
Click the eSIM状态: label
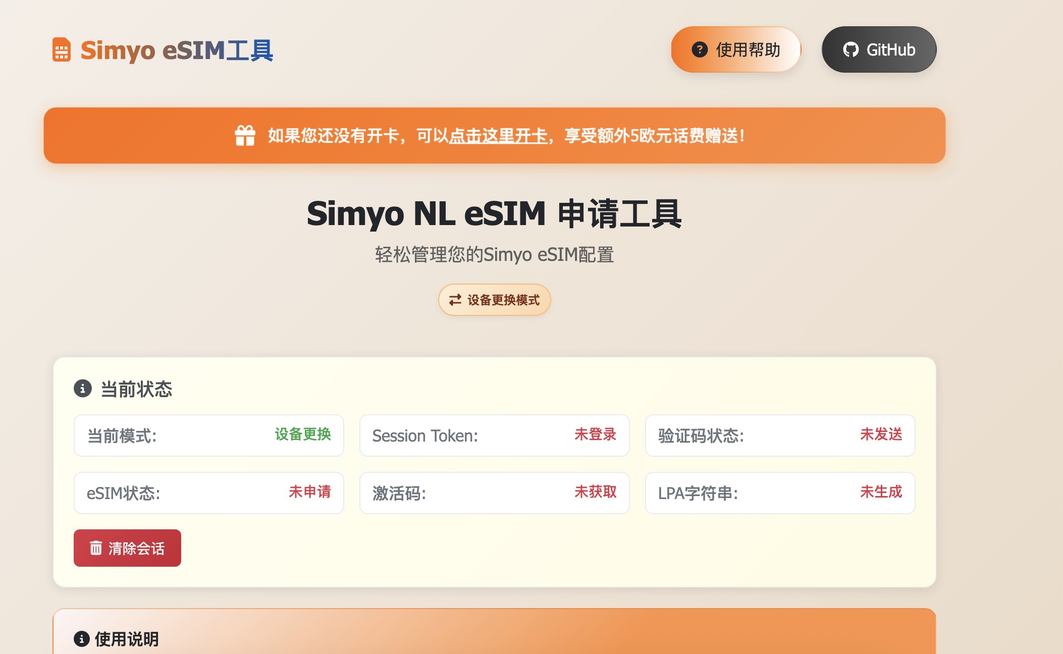coord(124,493)
